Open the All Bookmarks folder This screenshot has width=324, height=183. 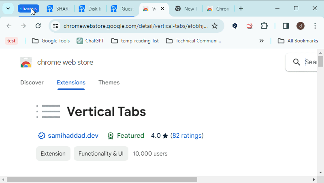(x=298, y=41)
